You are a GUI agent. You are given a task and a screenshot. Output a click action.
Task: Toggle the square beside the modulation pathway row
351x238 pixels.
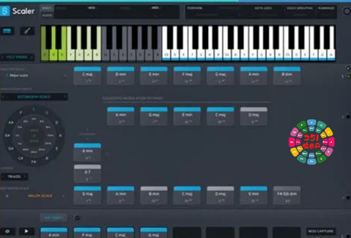(x=348, y=117)
